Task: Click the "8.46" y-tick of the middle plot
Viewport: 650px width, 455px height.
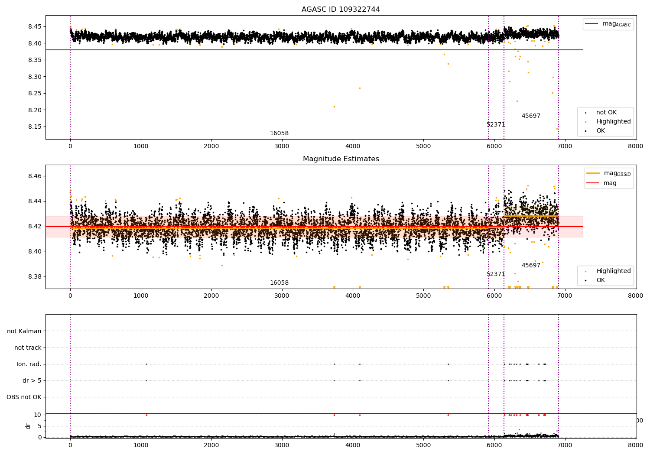Action: [35, 176]
